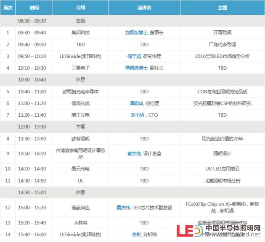Click the 主题 column header
265x242 pixels.
pyautogui.click(x=223, y=8)
